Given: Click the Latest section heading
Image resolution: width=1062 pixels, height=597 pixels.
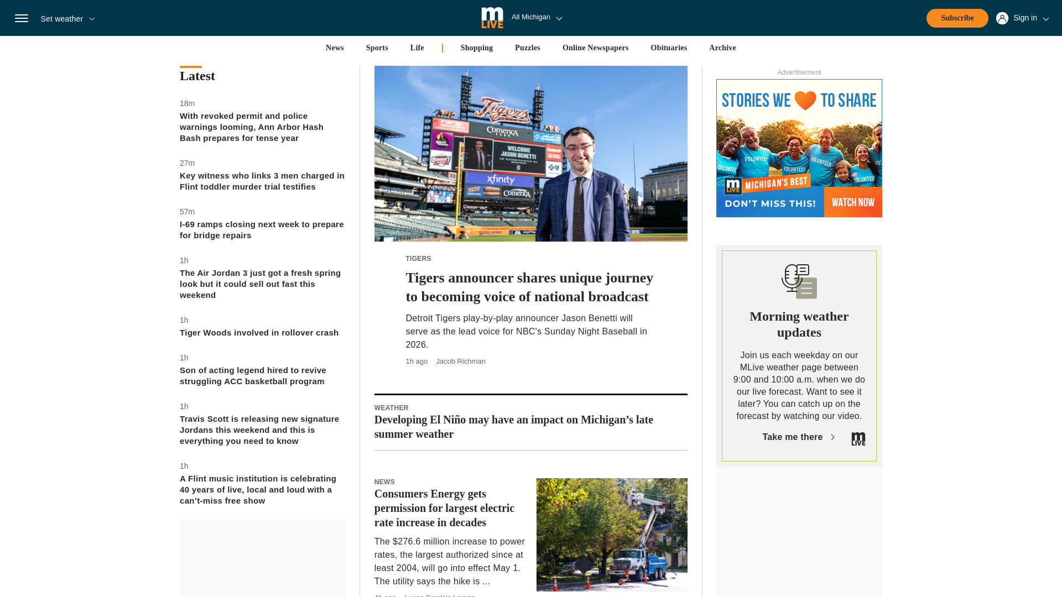Looking at the screenshot, I should [197, 76].
